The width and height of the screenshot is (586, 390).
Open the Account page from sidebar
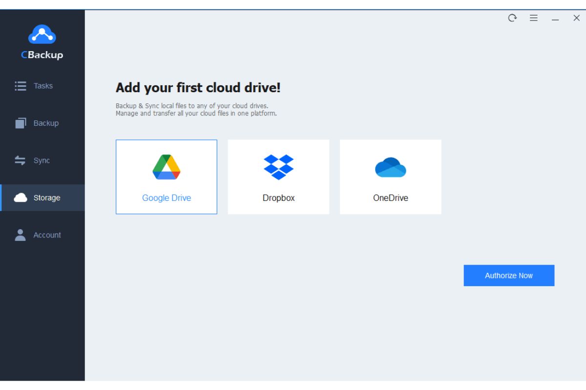(42, 235)
